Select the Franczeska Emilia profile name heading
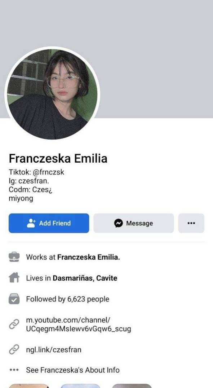213x388 pixels. point(58,158)
